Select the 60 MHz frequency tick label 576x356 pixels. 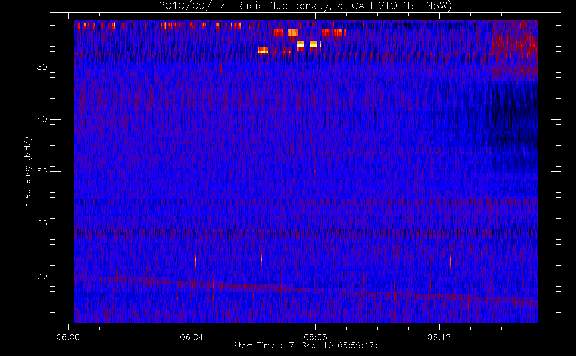point(42,224)
